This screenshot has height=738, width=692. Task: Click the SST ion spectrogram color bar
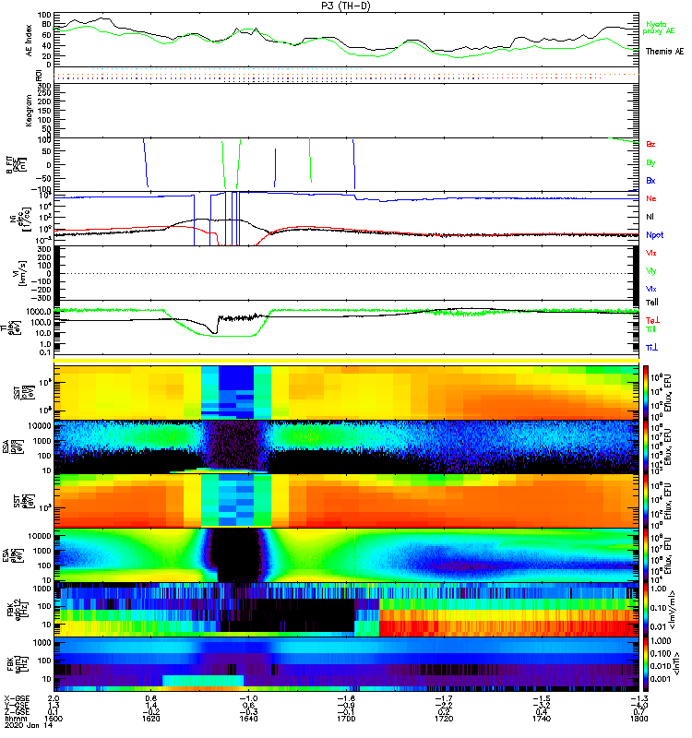[x=646, y=392]
